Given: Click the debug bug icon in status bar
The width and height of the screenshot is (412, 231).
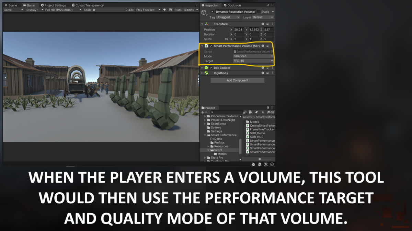Looking at the screenshot, I should (253, 164).
